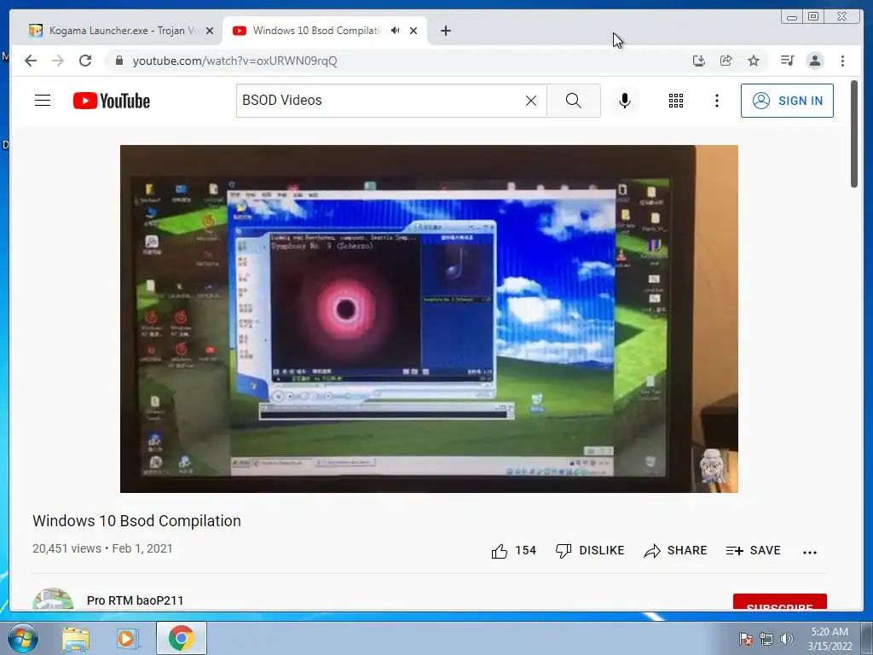
Task: Open Action Center flag tray icon
Action: [x=745, y=639]
